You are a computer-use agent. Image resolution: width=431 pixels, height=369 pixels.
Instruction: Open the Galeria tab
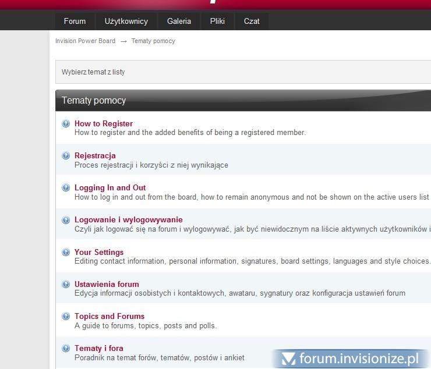pos(179,21)
